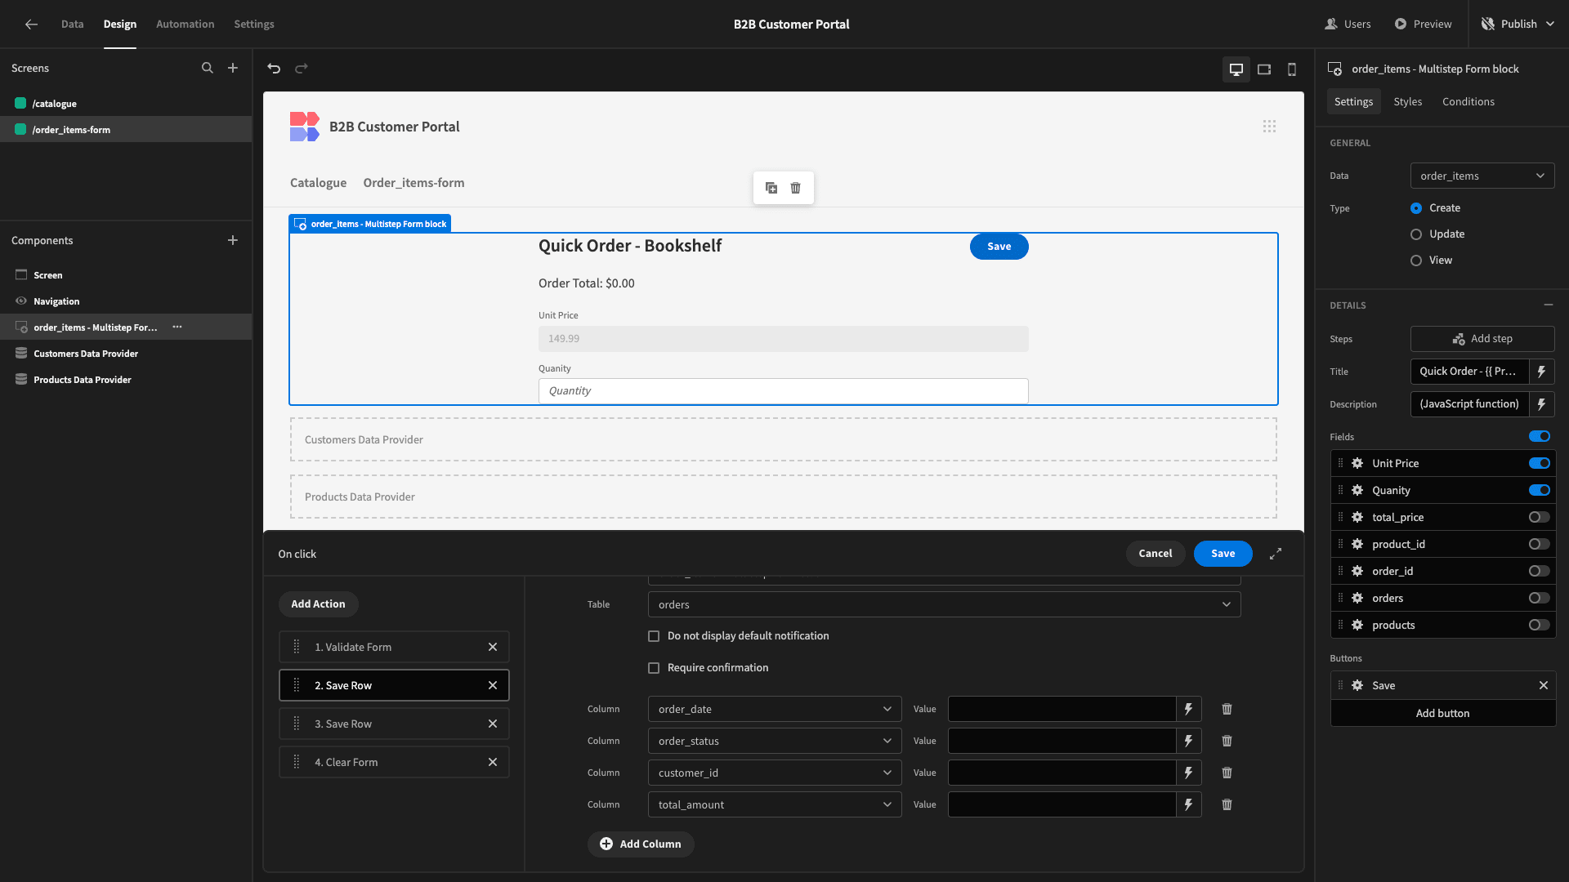Open binding for order_date value

tap(1189, 709)
